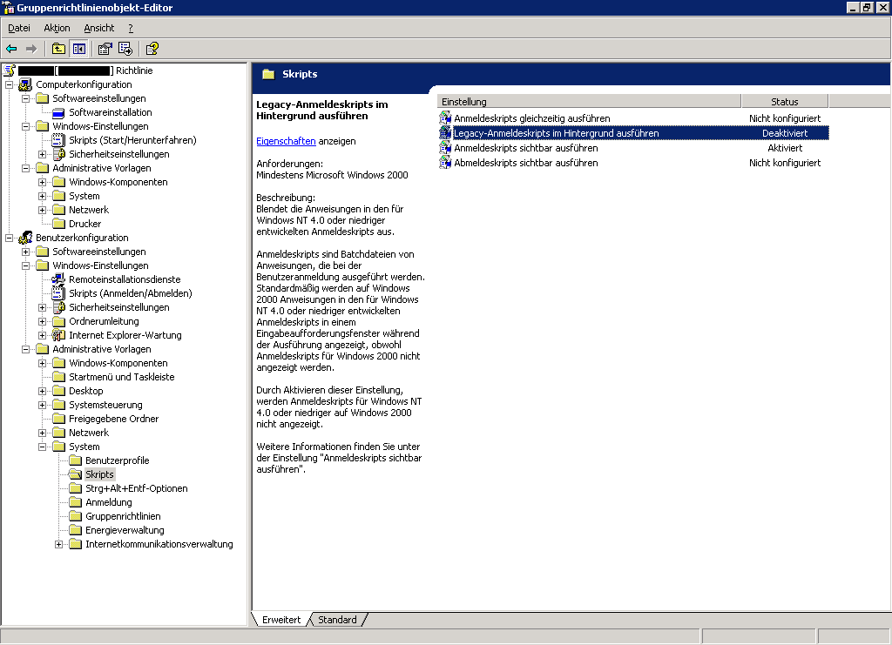892x645 pixels.
Task: Select the Anmeldung folder
Action: point(109,502)
